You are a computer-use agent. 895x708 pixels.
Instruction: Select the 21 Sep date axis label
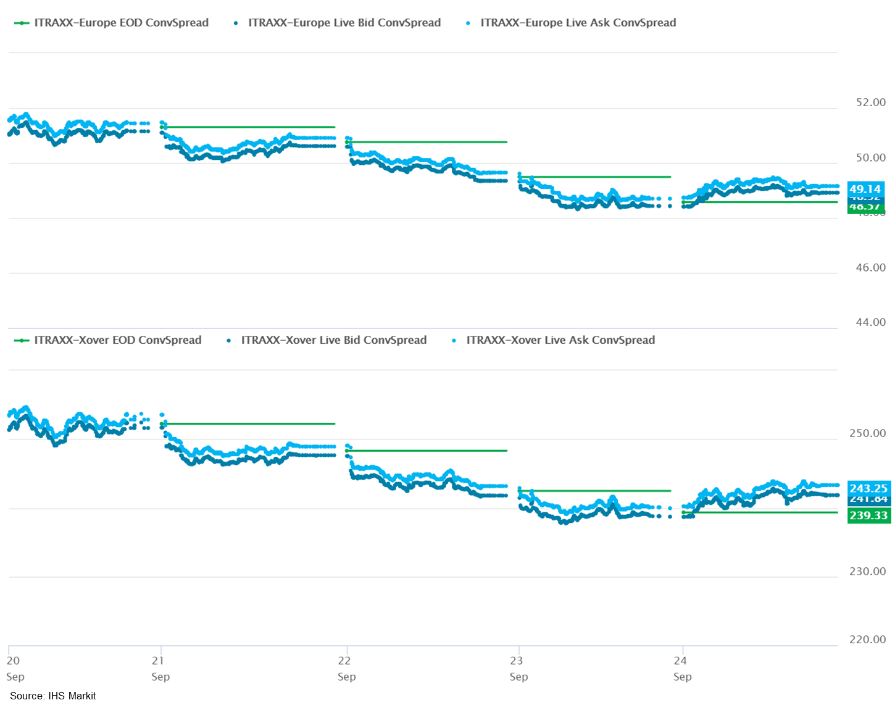click(x=160, y=668)
